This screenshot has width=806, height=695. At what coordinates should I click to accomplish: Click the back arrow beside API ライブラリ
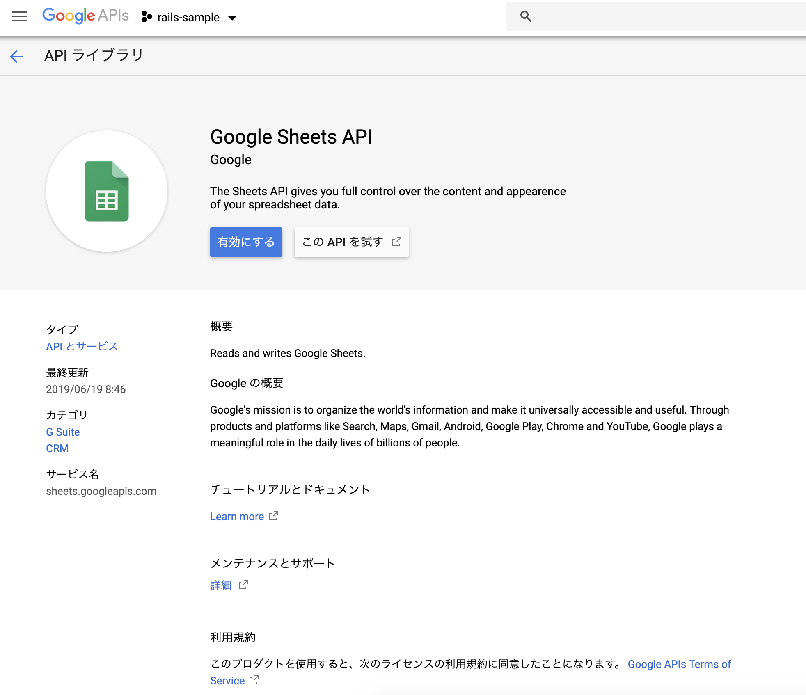tap(16, 56)
